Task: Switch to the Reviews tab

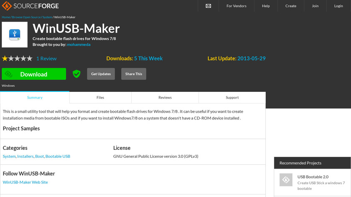Action: 165,98
